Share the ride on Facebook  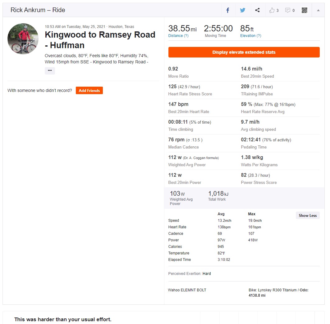(x=228, y=10)
